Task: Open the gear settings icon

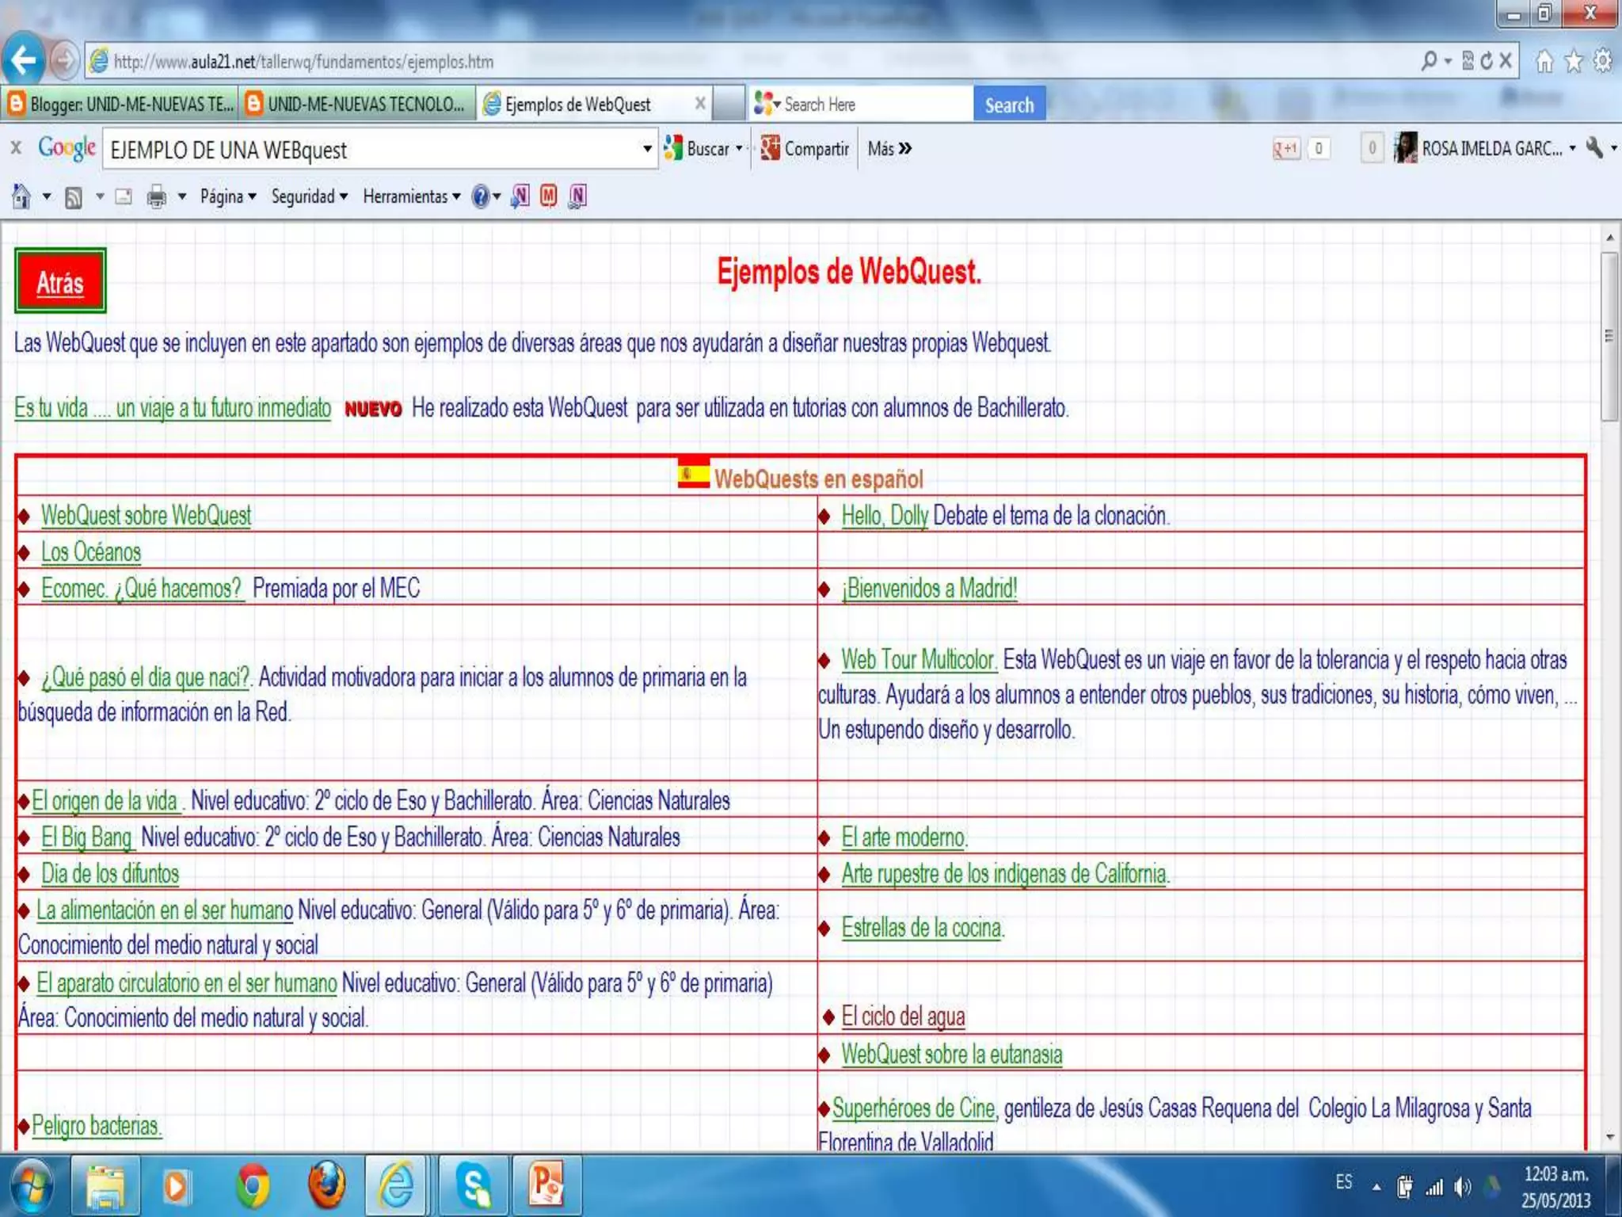Action: (1603, 61)
